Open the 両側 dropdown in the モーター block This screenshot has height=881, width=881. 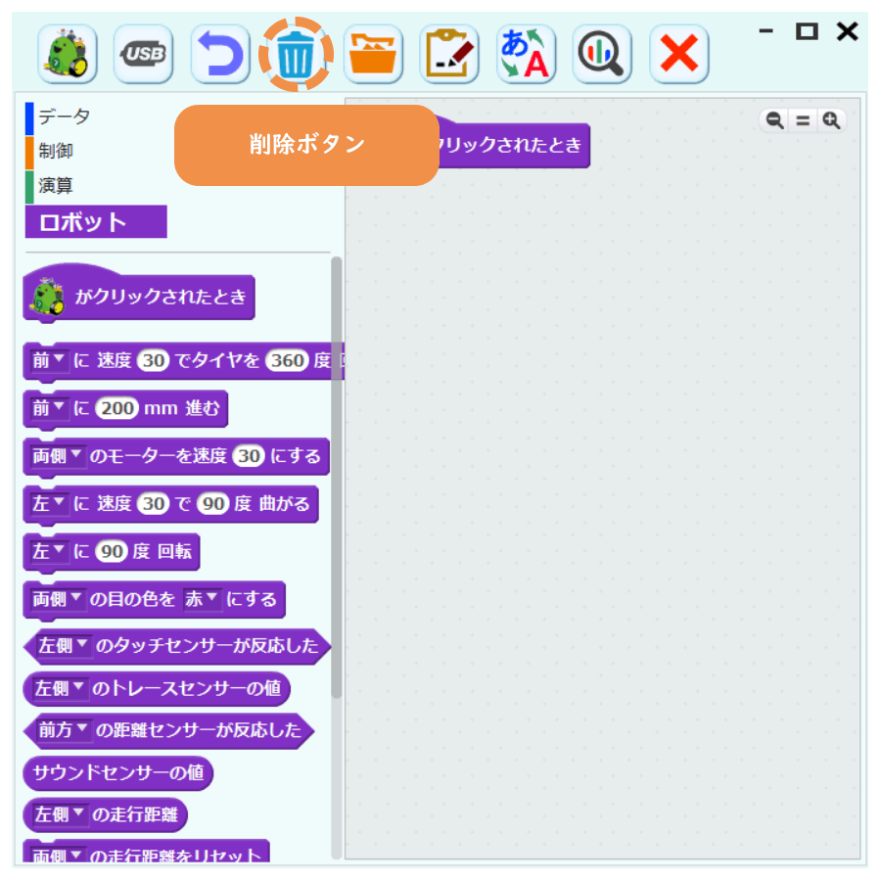click(x=57, y=455)
